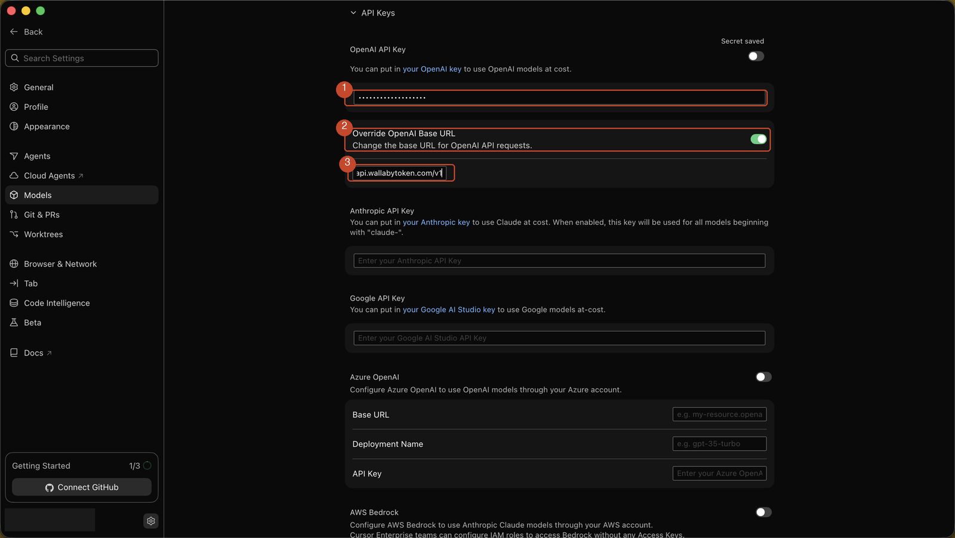This screenshot has height=538, width=955.
Task: Click the Getting Started progress circle
Action: point(147,466)
